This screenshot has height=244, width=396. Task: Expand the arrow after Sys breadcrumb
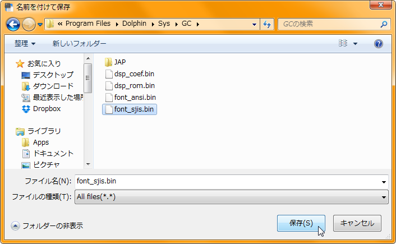click(x=176, y=24)
